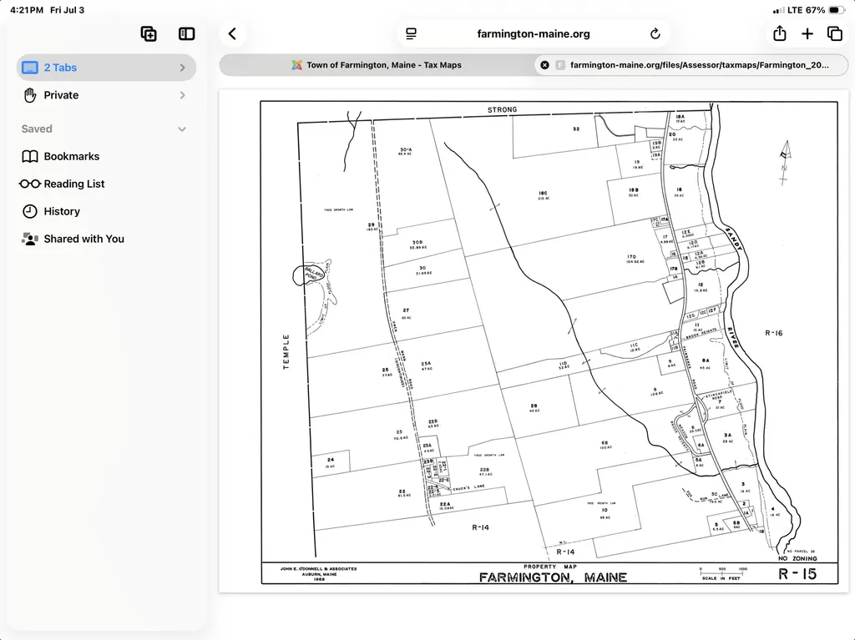Switch to Town of Farmington Tax Maps tab
Image resolution: width=855 pixels, height=640 pixels.
pos(377,65)
